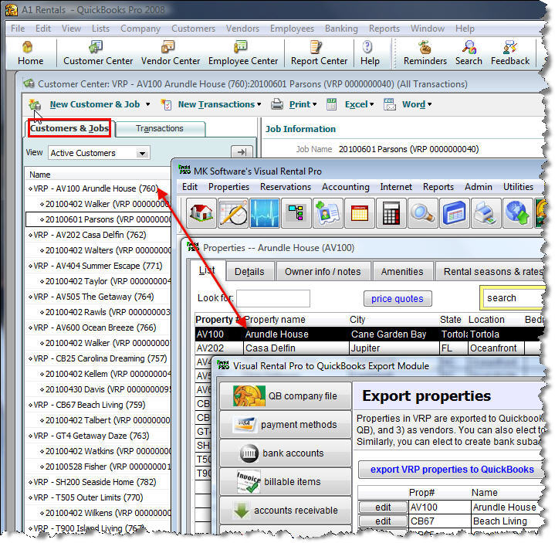The width and height of the screenshot is (555, 543).
Task: Open New Transactions dropdown
Action: [x=259, y=104]
